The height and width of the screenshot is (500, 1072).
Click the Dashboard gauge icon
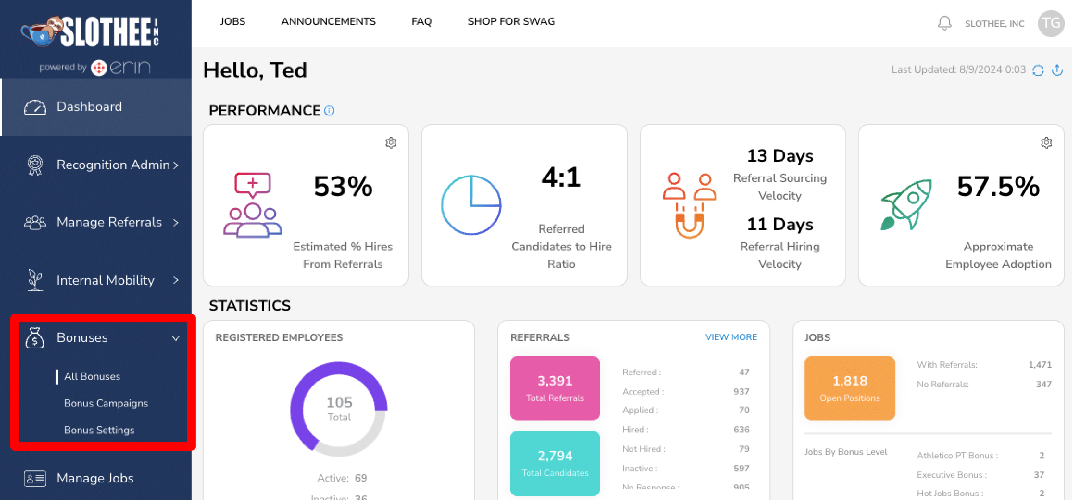pos(35,107)
